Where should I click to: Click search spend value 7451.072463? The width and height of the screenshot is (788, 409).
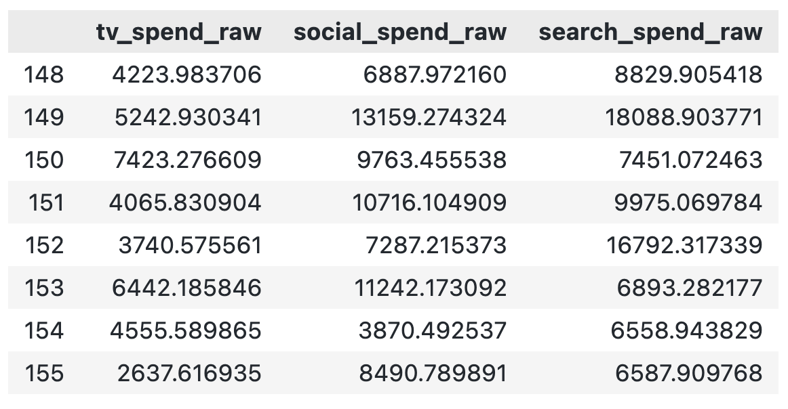[690, 160]
